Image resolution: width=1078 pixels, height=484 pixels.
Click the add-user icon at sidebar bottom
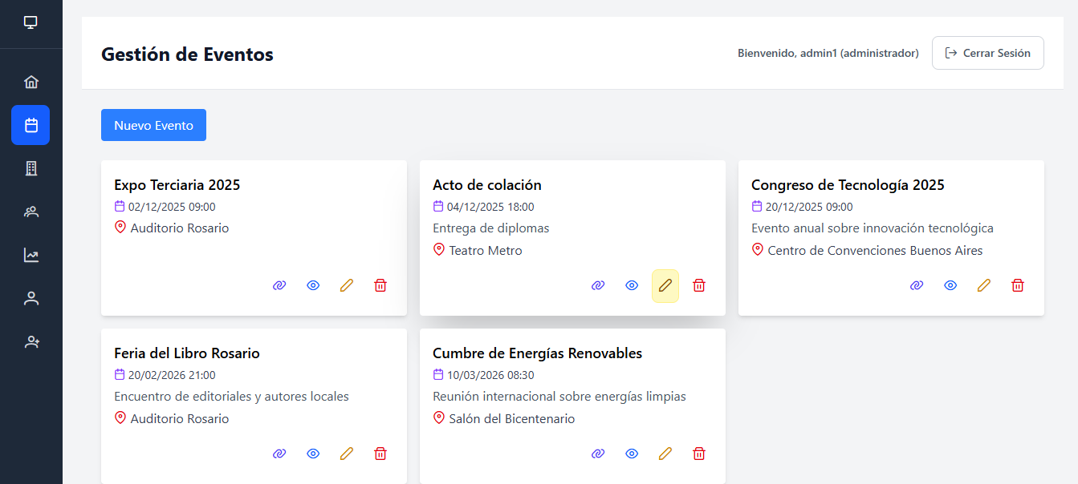click(31, 341)
